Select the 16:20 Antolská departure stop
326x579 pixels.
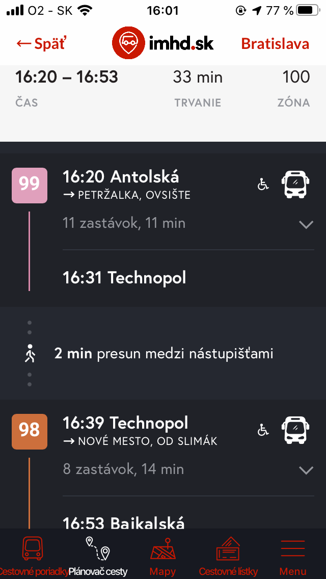121,177
